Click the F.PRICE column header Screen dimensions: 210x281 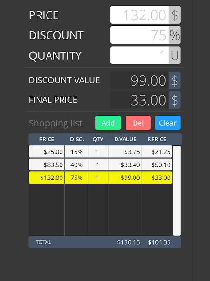[x=157, y=140]
